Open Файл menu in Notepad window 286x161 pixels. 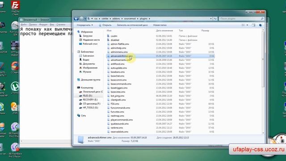[24, 25]
